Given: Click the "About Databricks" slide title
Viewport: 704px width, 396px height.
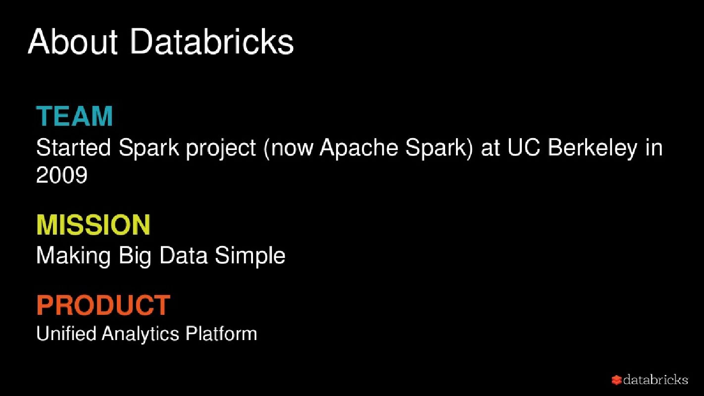Looking at the screenshot, I should click(x=161, y=41).
